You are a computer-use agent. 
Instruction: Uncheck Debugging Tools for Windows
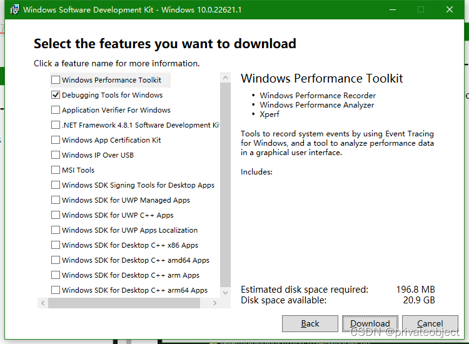[x=56, y=95]
